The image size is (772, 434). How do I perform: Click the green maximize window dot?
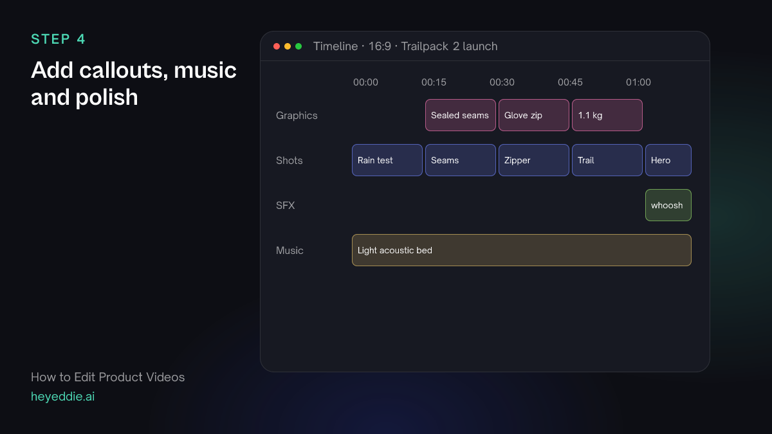[x=299, y=46]
